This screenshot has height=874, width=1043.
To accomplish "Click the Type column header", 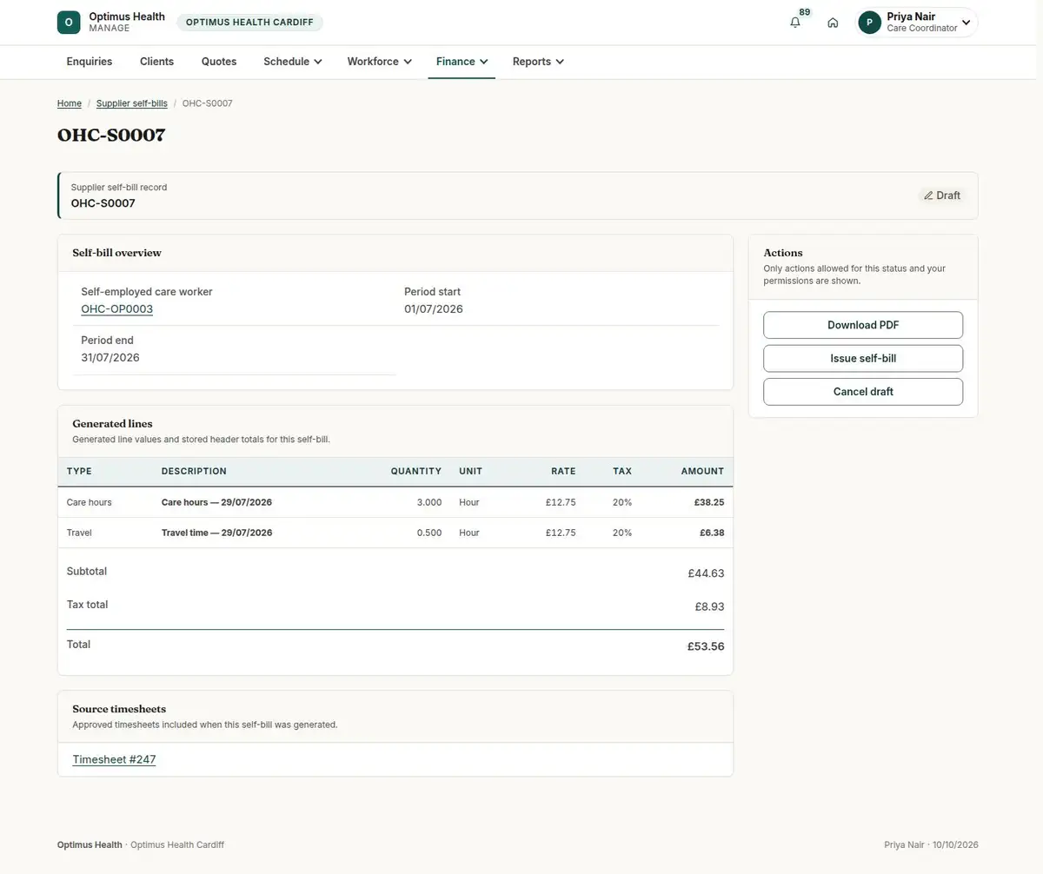I will (79, 471).
